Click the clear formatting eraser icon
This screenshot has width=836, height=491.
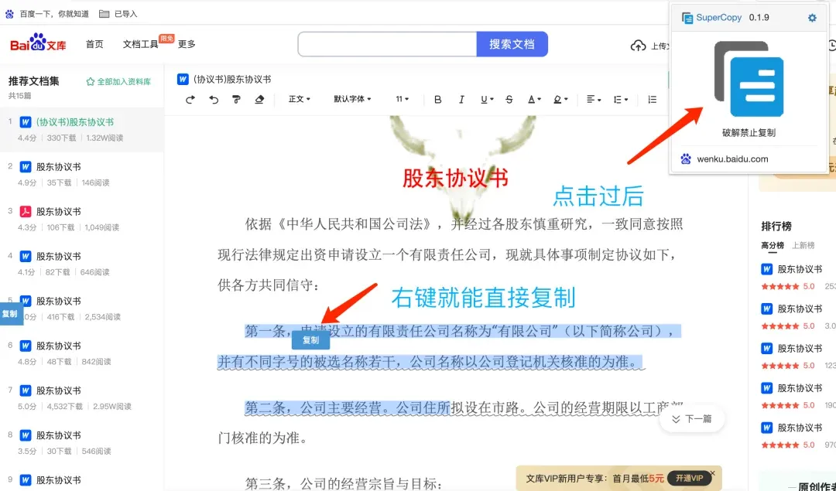(x=259, y=100)
